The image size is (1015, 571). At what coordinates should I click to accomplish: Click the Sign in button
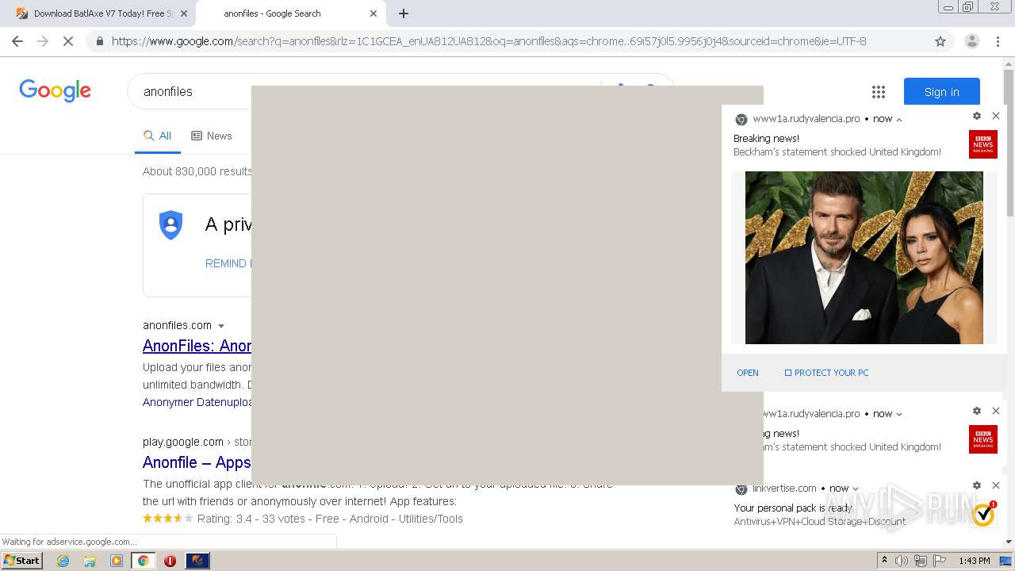tap(942, 92)
